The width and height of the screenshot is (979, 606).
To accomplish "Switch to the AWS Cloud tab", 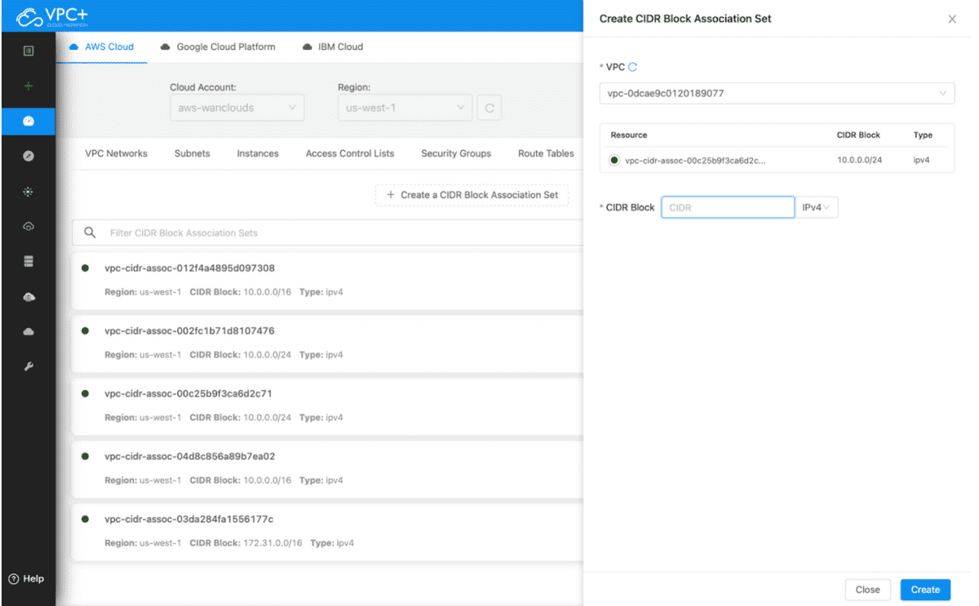I will pyautogui.click(x=102, y=46).
